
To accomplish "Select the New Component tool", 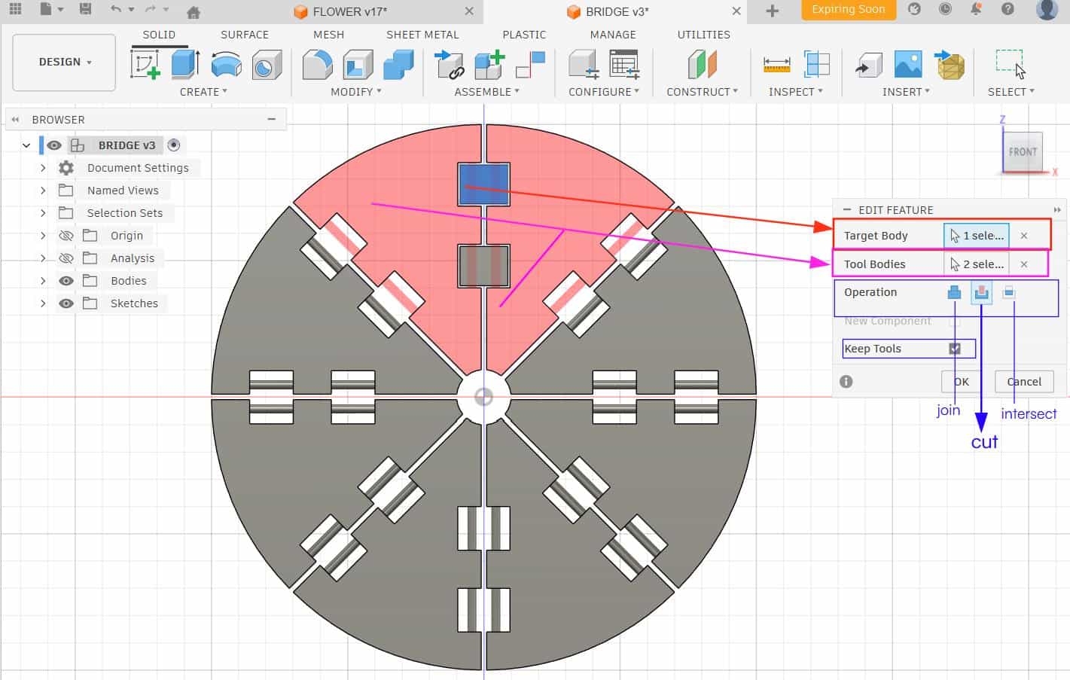I will coord(489,65).
